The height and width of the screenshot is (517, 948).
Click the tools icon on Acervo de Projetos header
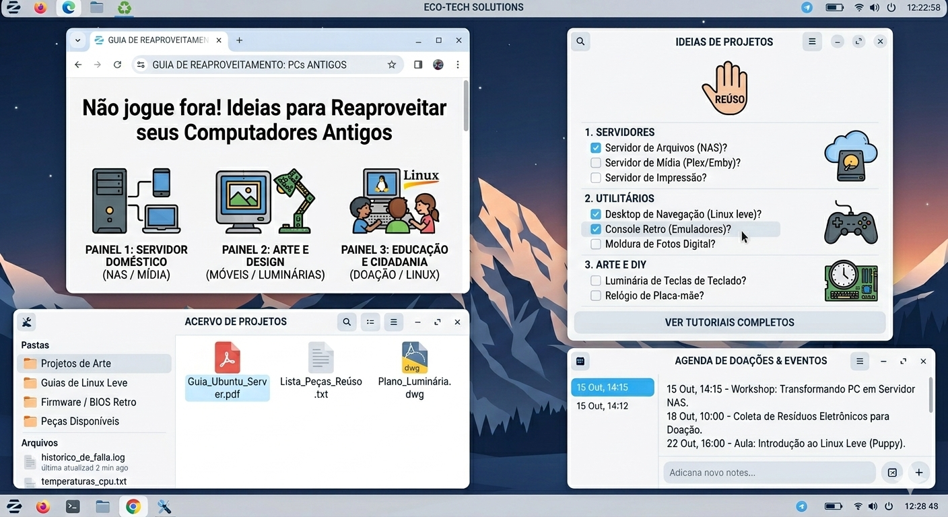point(26,322)
